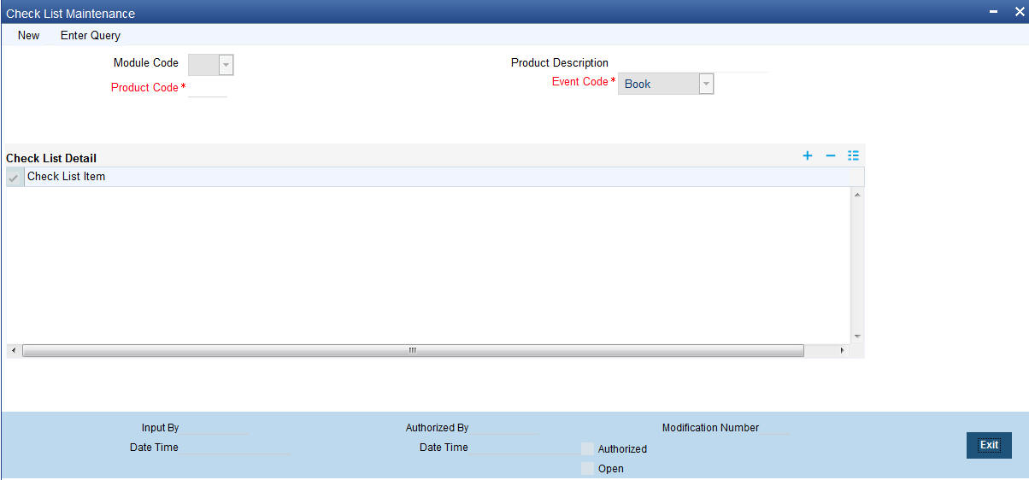
Task: Click the Exit button
Action: 989,445
